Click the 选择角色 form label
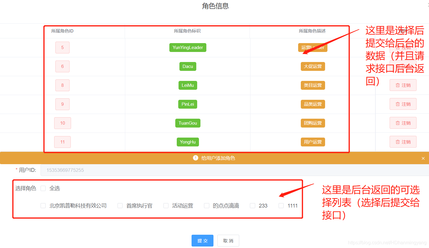This screenshot has width=429, height=248. [x=26, y=188]
